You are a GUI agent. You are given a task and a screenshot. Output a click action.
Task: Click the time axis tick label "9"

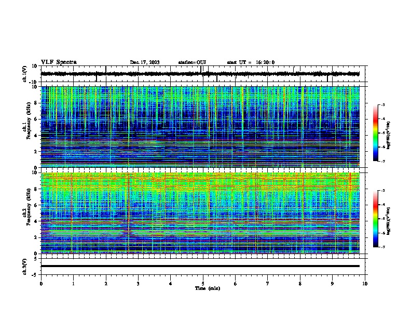(332, 284)
